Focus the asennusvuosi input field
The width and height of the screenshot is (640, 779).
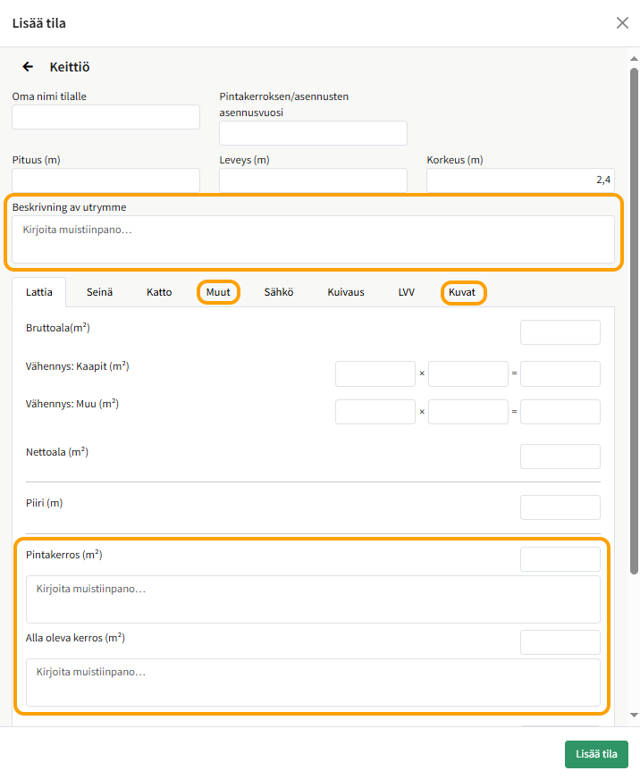313,132
